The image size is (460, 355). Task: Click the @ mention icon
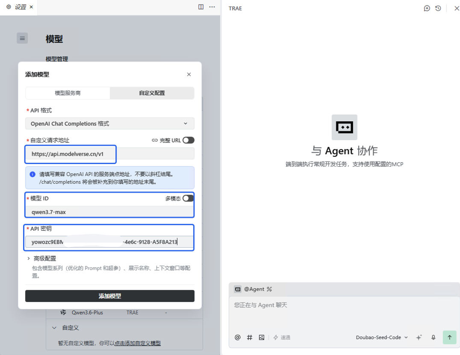(238, 337)
